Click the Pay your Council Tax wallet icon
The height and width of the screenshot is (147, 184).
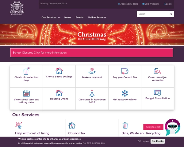pos(125,71)
